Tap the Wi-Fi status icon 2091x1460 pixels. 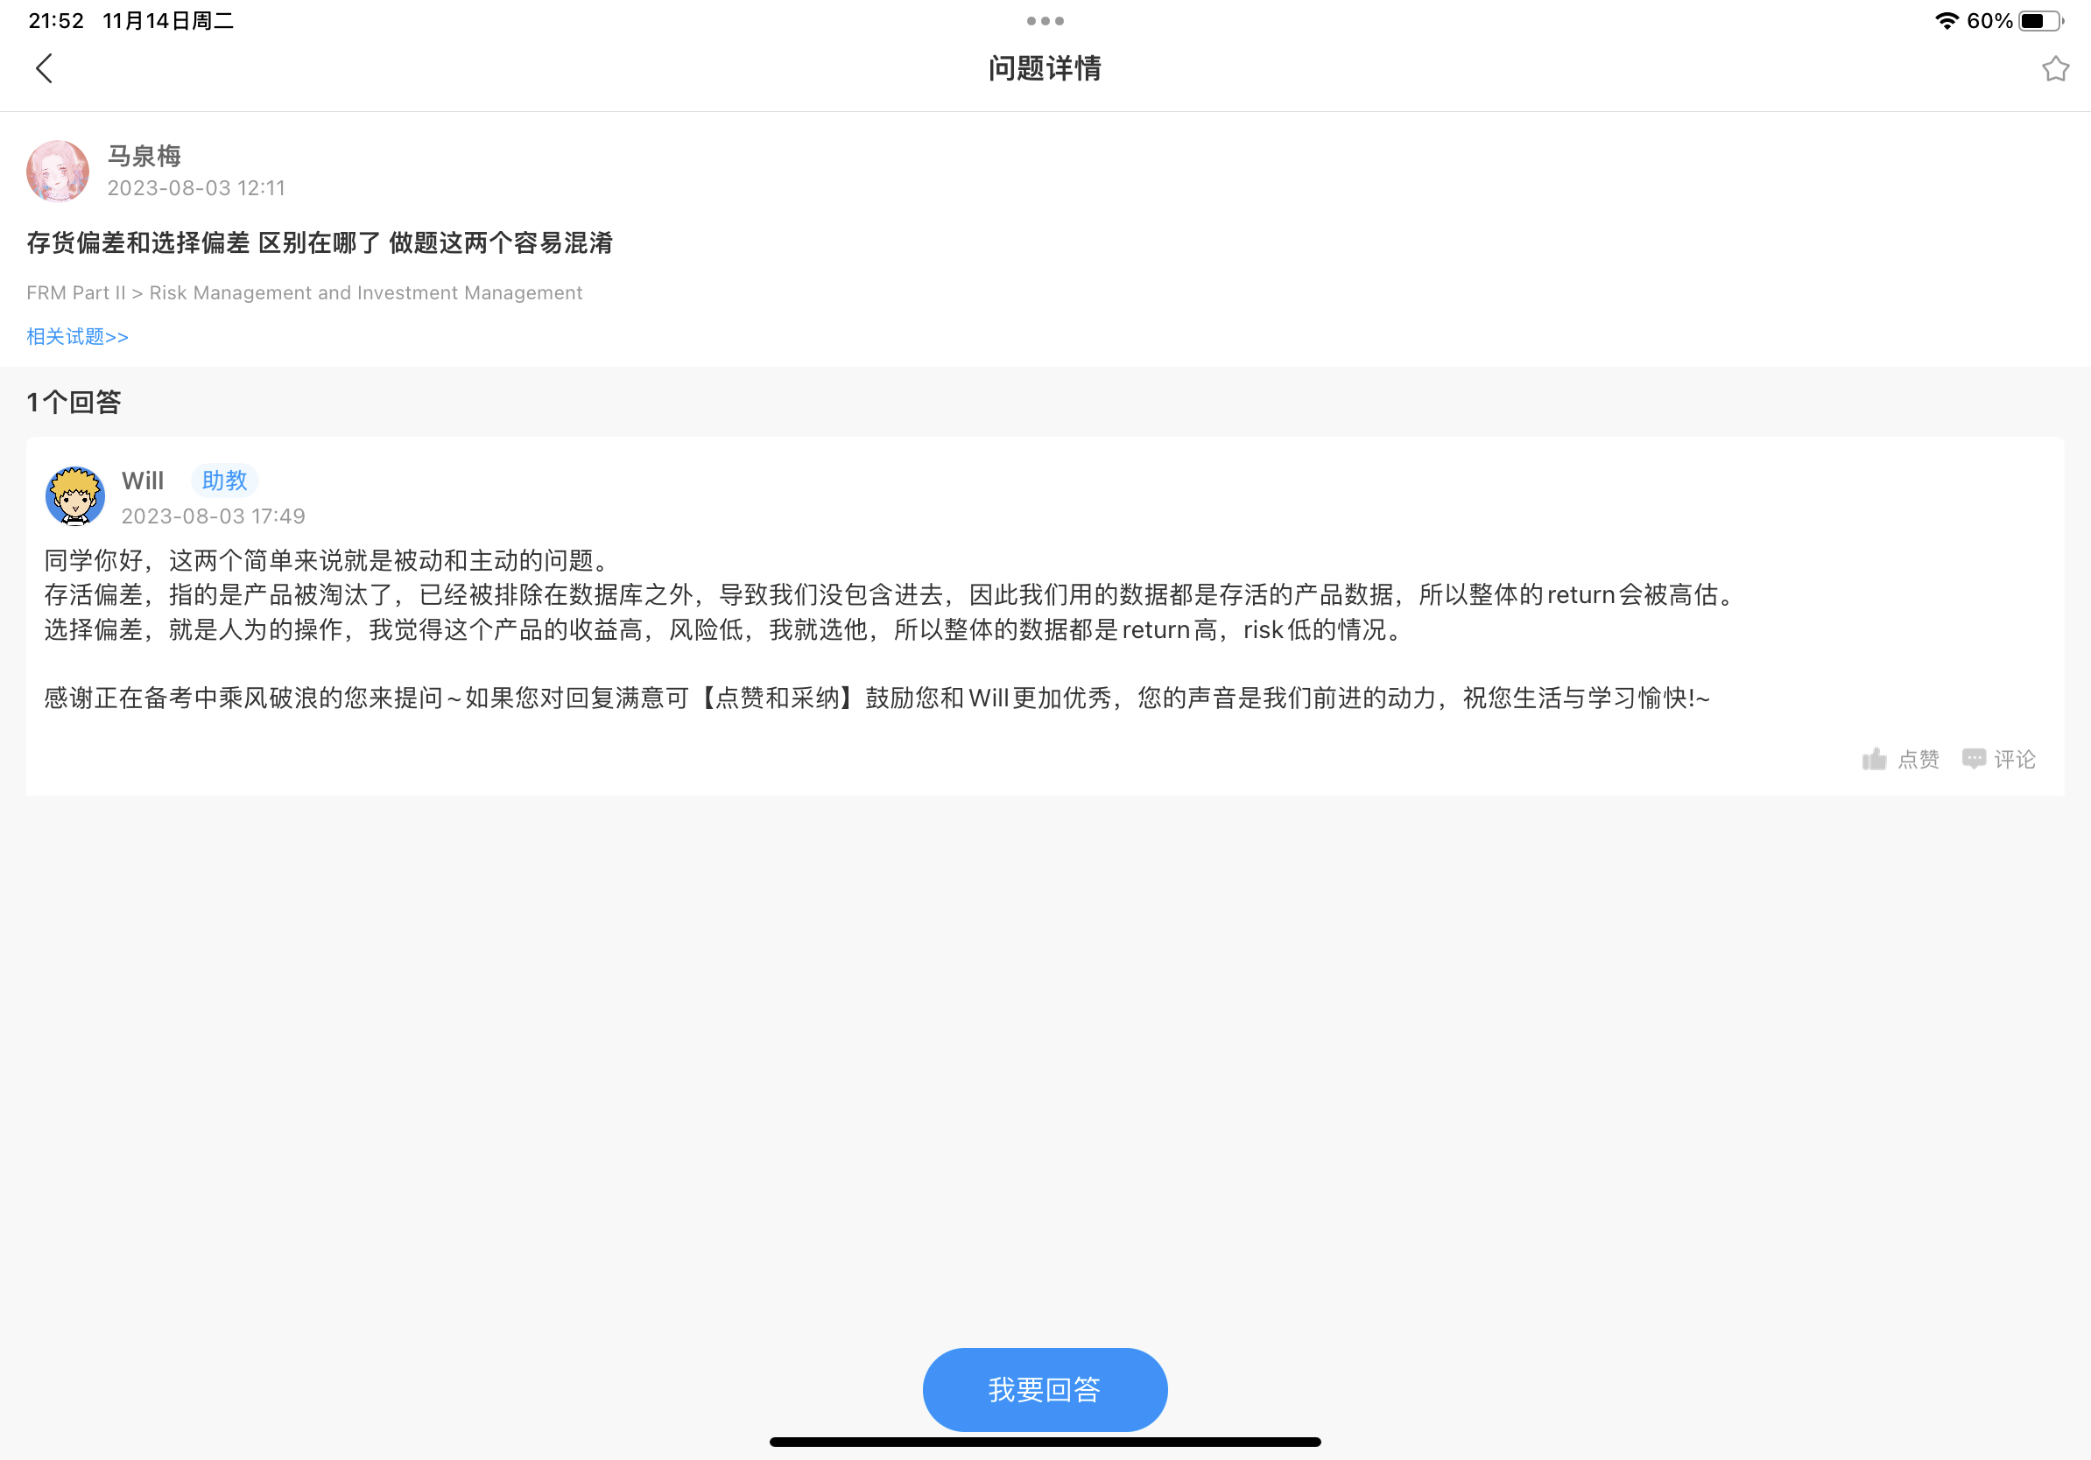pyautogui.click(x=1947, y=21)
